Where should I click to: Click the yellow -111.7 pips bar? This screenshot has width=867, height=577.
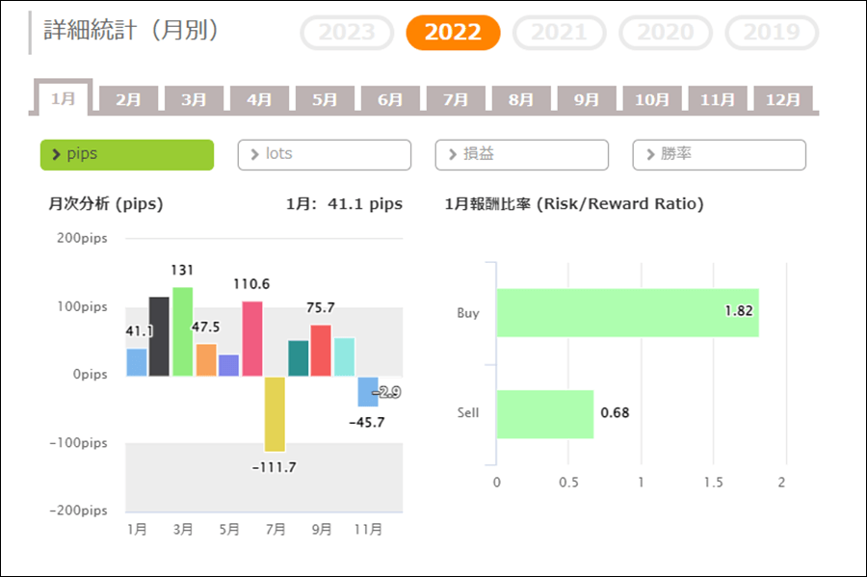coord(275,413)
